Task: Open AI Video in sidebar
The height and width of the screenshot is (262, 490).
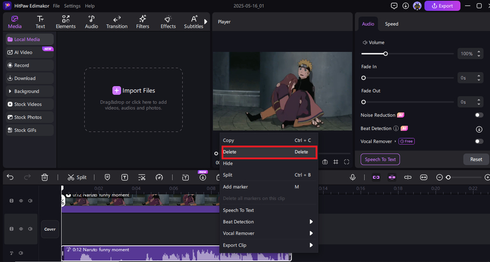Action: tap(30, 52)
